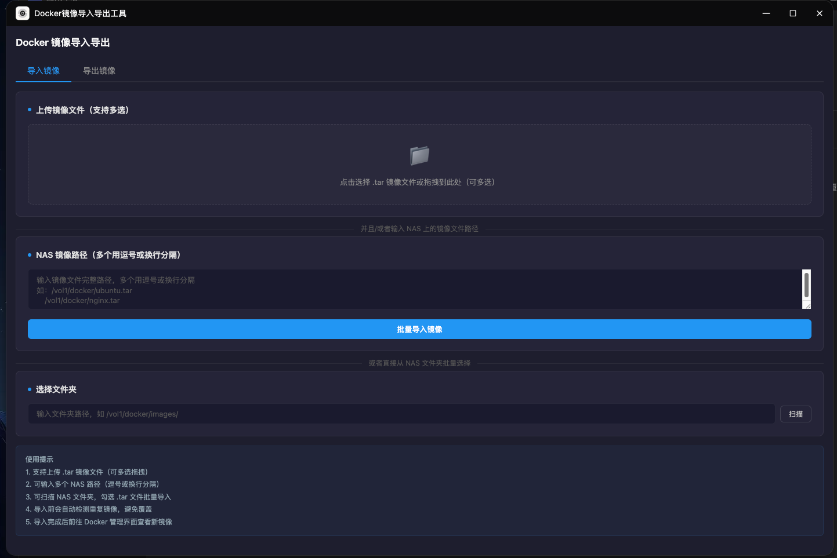
Task: Click tip 4 about 自动检测重复镜像
Action: point(89,509)
